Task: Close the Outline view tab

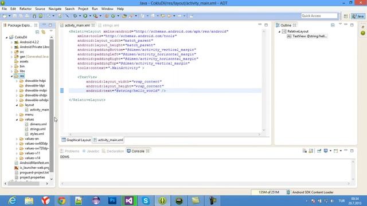Action: (x=295, y=25)
